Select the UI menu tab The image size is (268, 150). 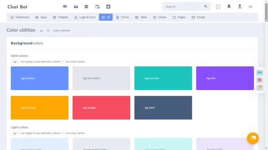[x=106, y=17]
